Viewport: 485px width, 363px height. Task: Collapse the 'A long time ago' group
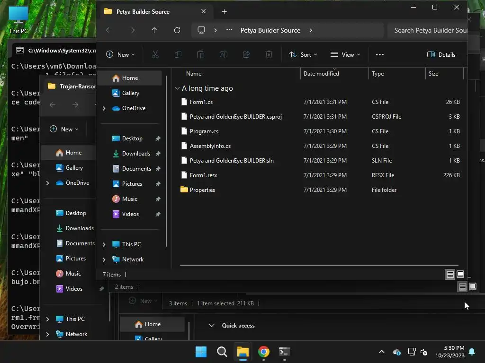coord(177,88)
